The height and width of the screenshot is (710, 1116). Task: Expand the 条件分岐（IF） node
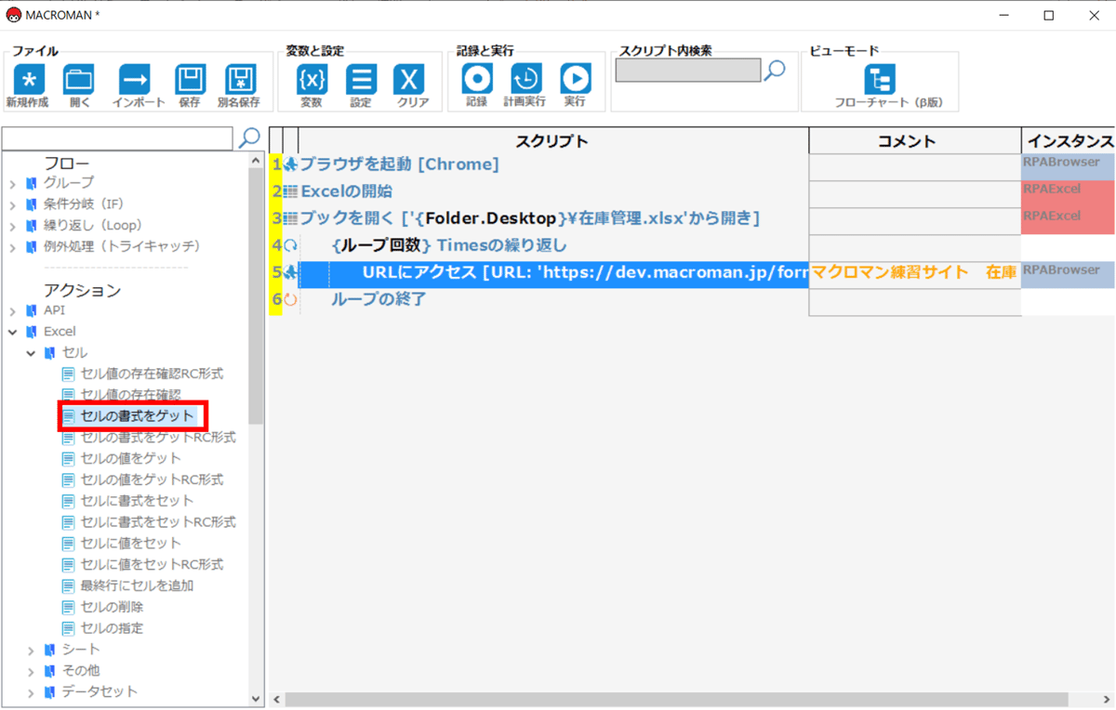(12, 204)
